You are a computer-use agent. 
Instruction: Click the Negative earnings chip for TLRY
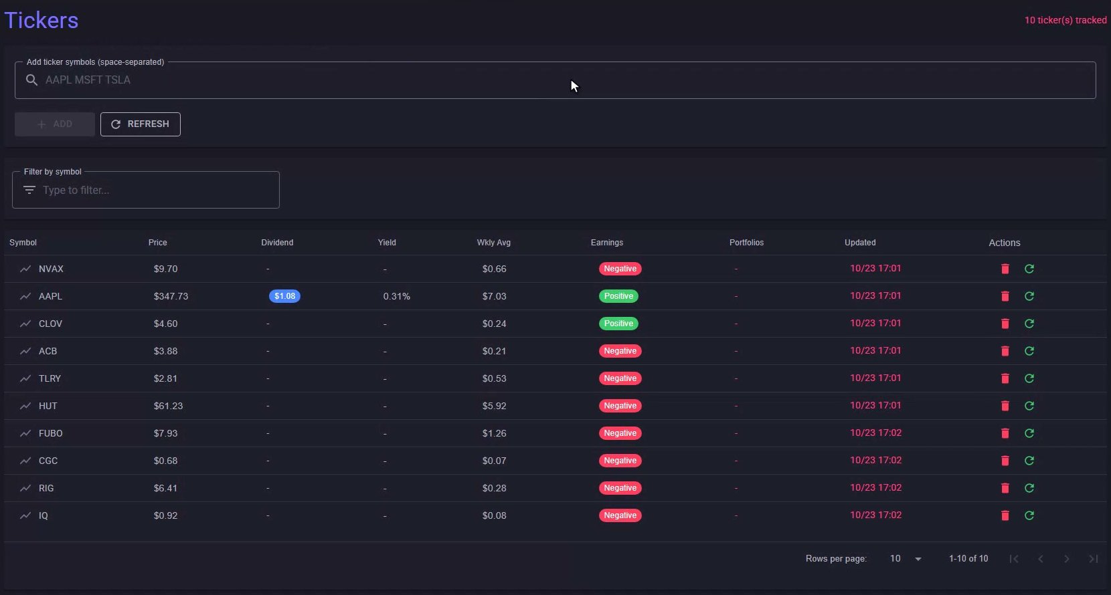pyautogui.click(x=620, y=378)
